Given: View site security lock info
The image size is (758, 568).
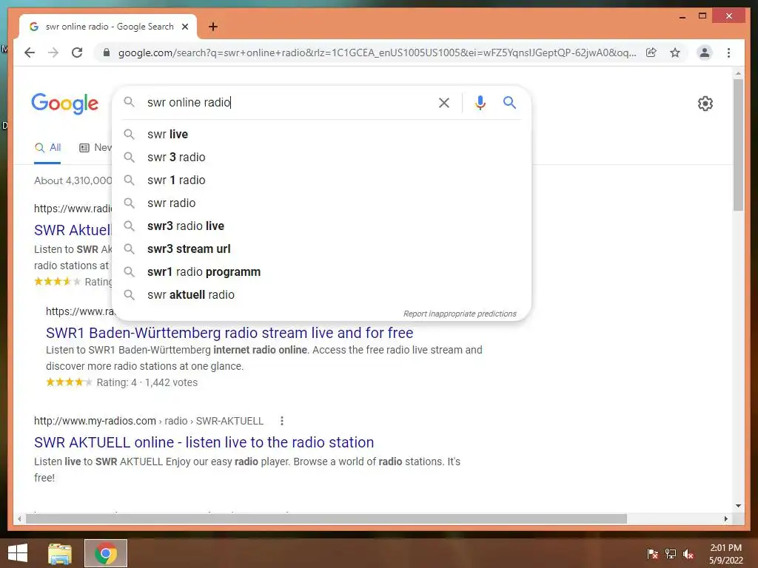Looking at the screenshot, I should click(107, 53).
